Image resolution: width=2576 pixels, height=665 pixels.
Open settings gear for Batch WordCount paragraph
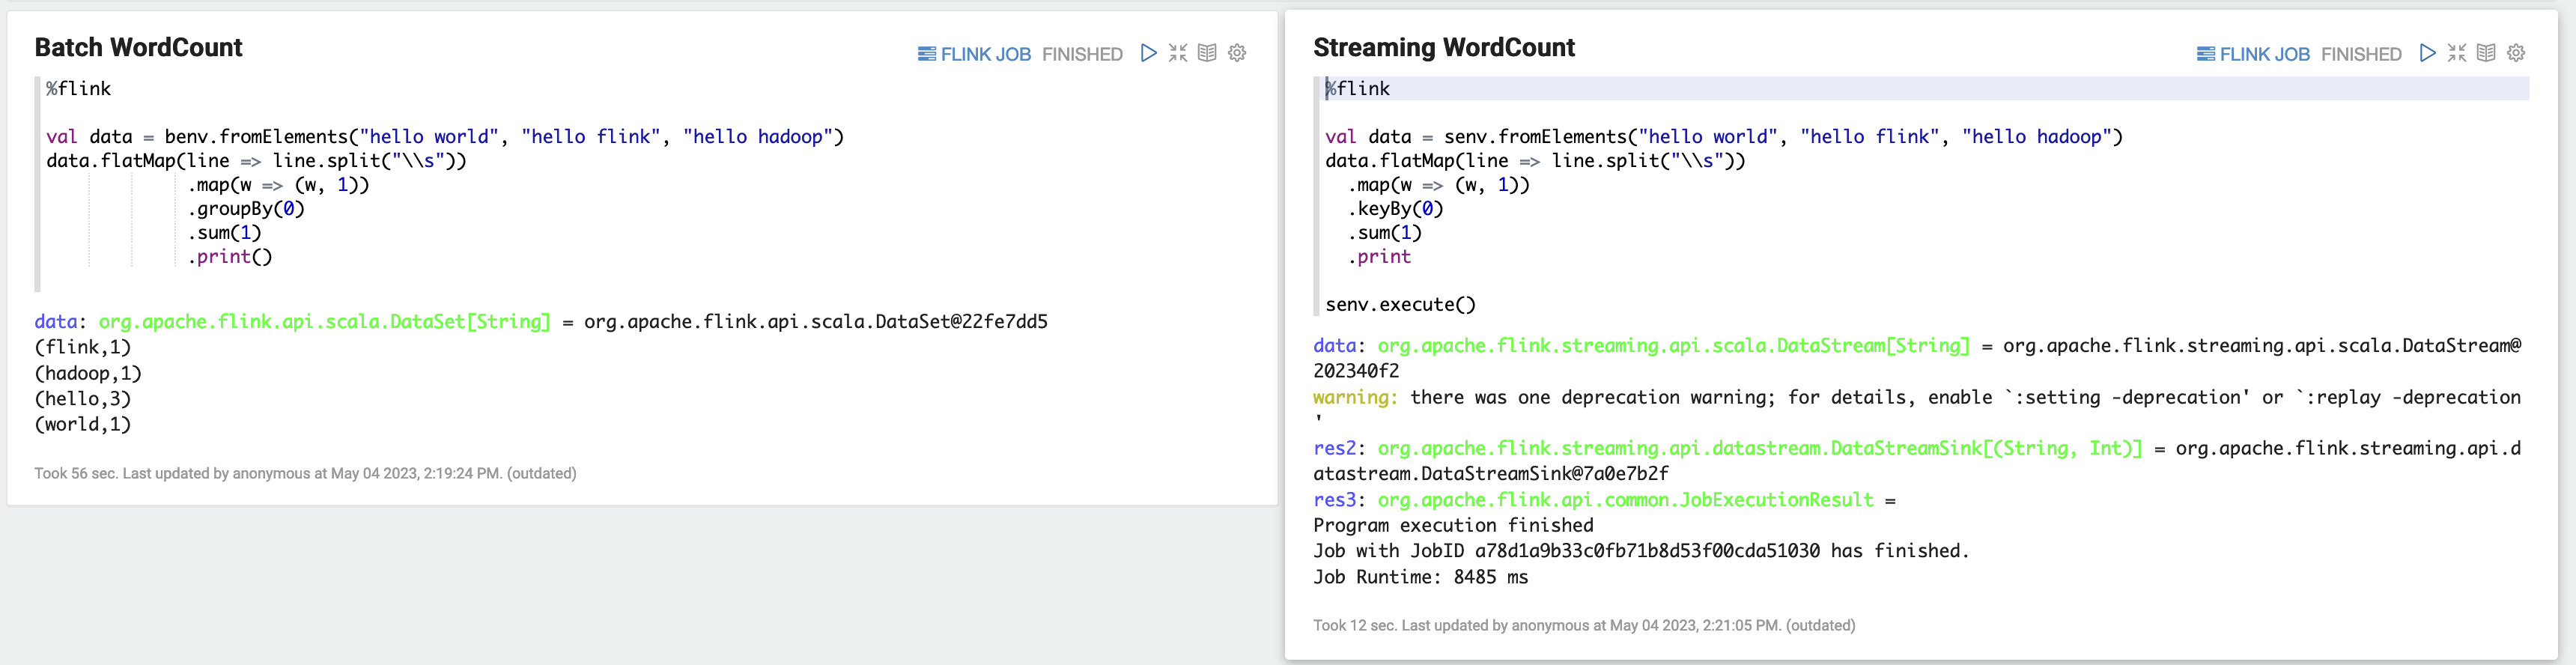[1237, 53]
